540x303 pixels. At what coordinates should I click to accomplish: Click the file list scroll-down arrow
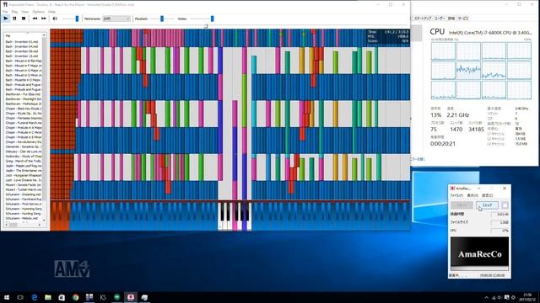44,221
